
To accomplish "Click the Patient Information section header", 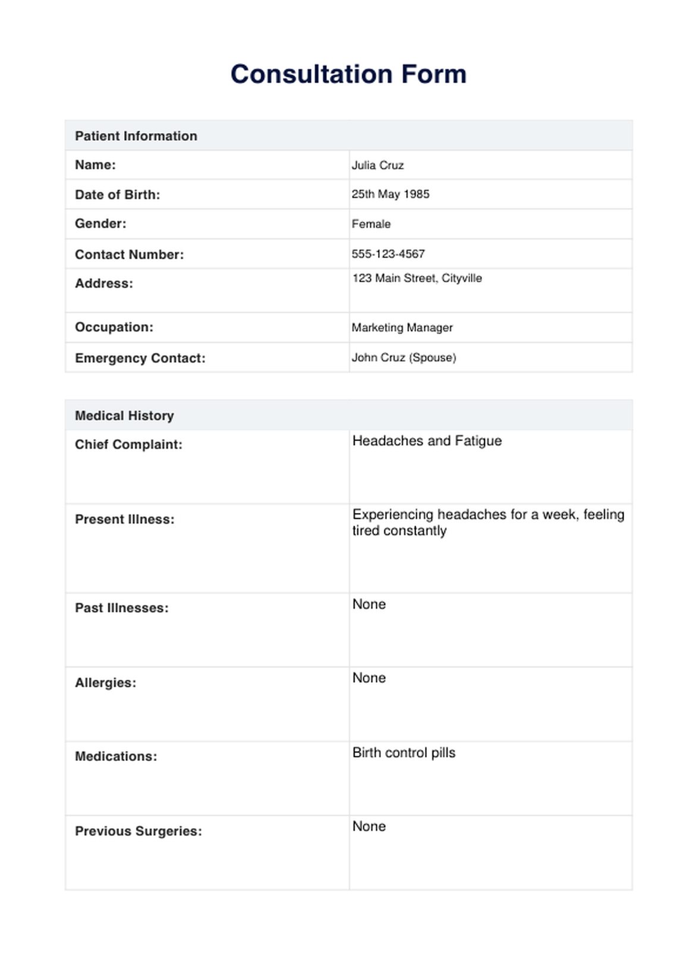I will [136, 136].
